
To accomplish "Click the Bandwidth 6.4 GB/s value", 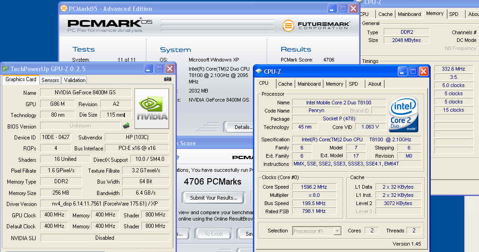I will pos(146,193).
